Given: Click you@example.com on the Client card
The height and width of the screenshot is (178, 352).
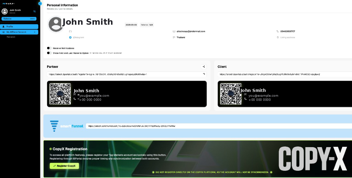Looking at the screenshot, I should (x=263, y=96).
